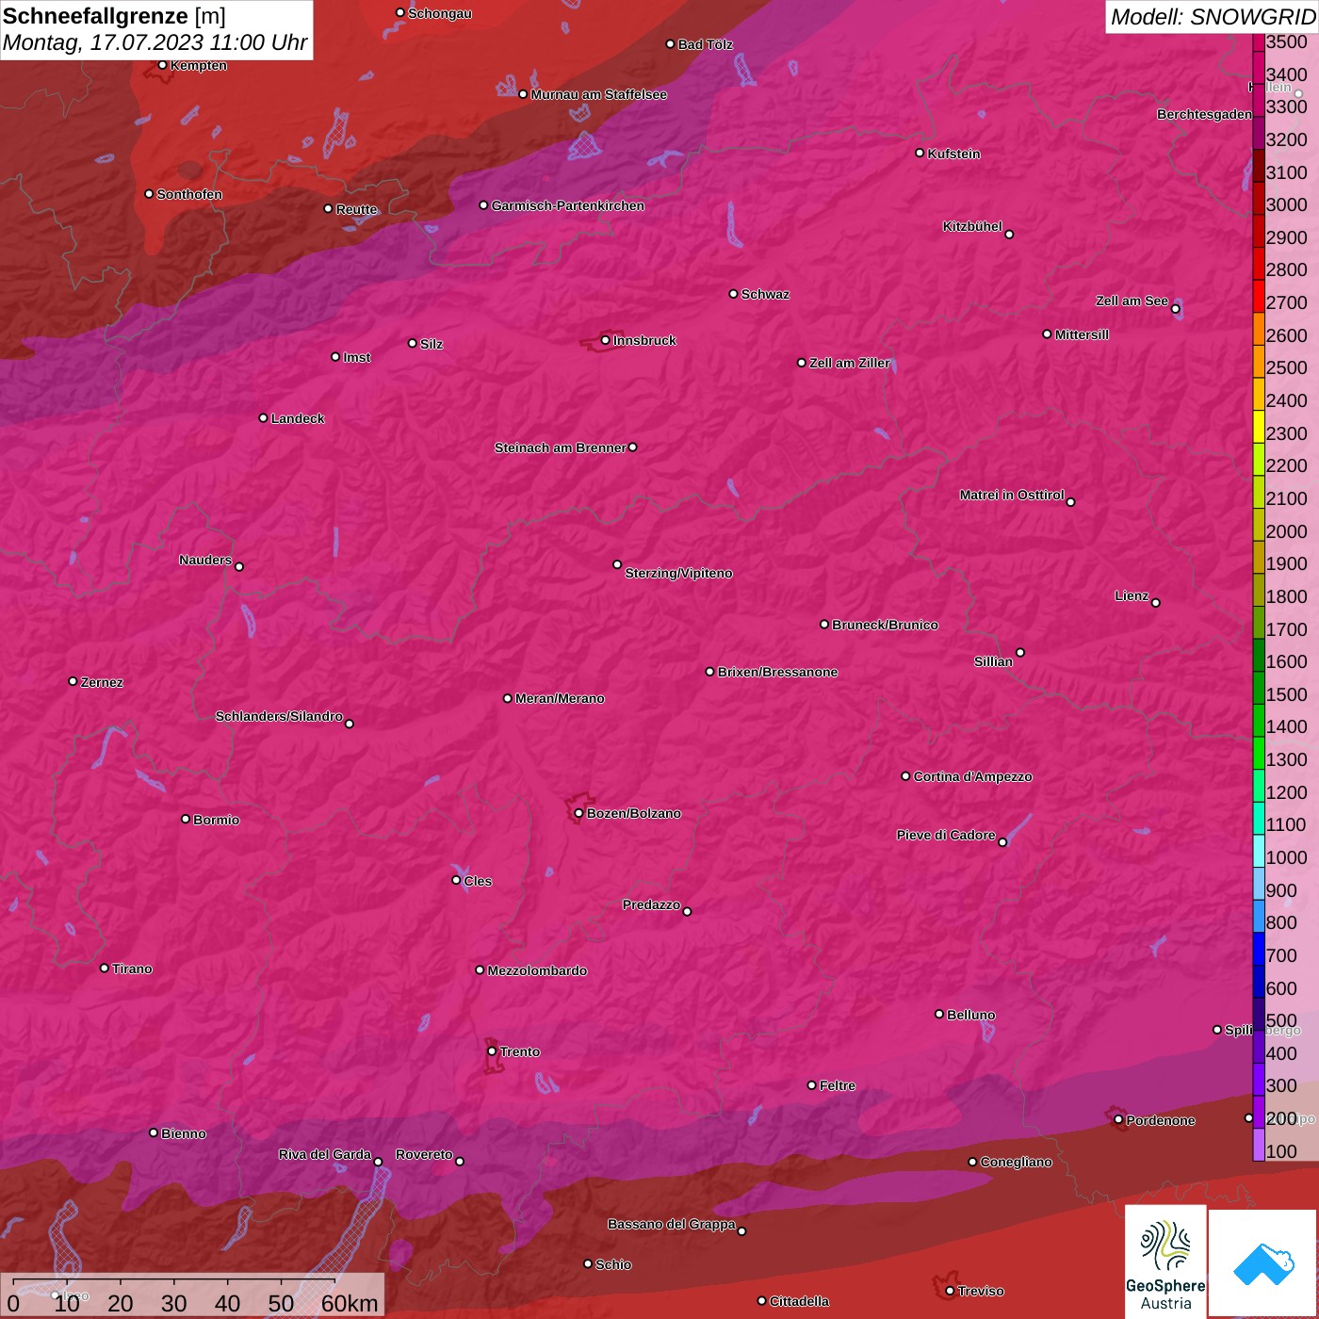
Task: Click the 60km scale bar label
Action: [x=350, y=1303]
